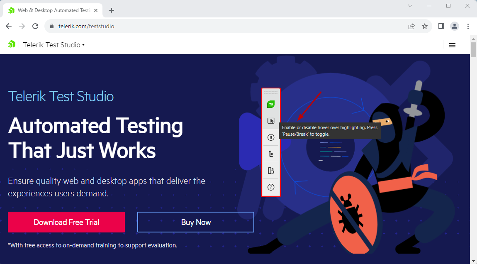Screen dimensions: 477x264
Task: Close the Web & Desktop Automated Testing tab
Action: [96, 10]
